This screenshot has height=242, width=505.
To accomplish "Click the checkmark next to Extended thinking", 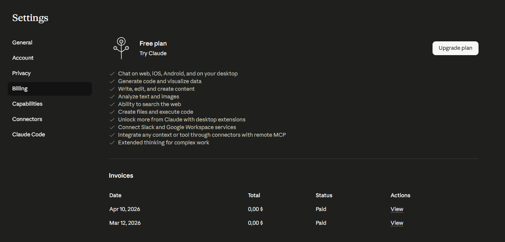I will coord(112,142).
